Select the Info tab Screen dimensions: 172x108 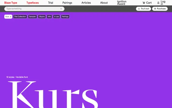[x=49, y=17]
